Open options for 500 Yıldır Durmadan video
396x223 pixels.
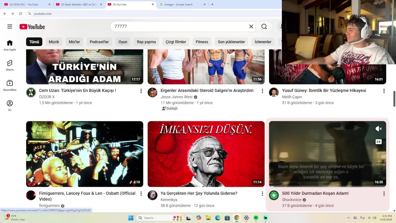[x=384, y=194]
